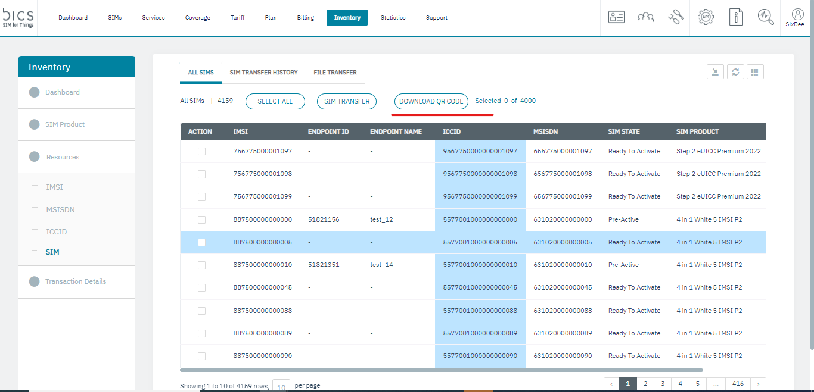Open the column grid selector icon
The width and height of the screenshot is (814, 392).
point(755,72)
